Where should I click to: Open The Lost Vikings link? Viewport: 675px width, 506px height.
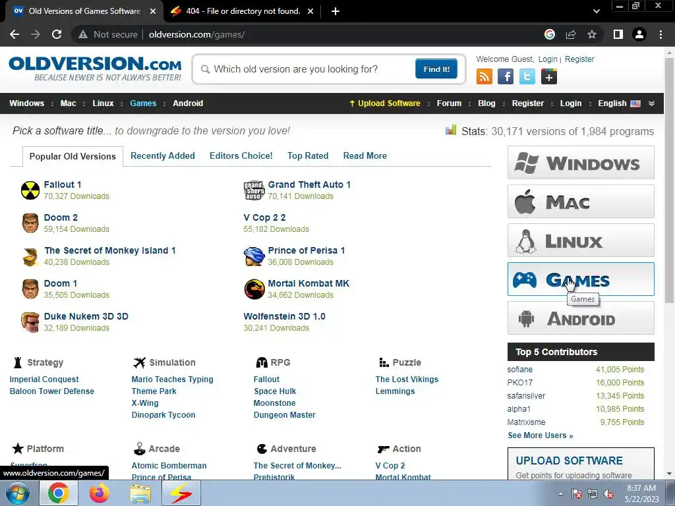407,379
